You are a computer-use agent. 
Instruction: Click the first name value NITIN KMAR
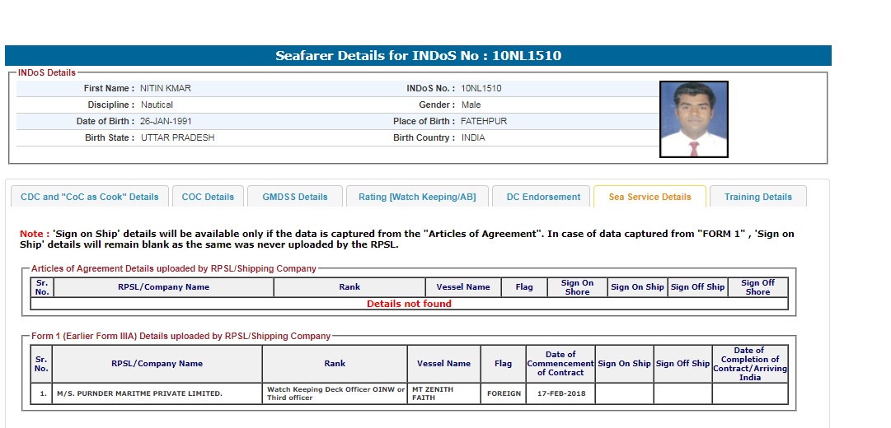[x=166, y=88]
